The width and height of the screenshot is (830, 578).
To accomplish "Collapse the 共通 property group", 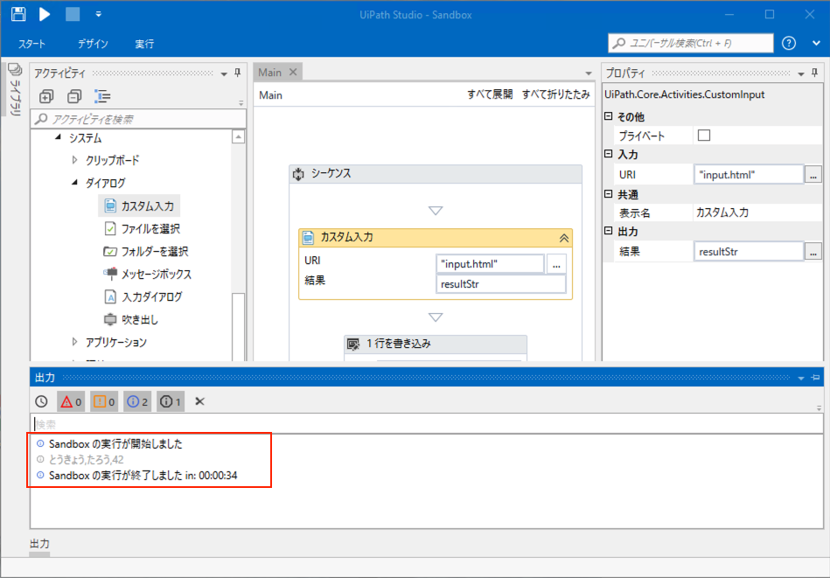I will 609,194.
